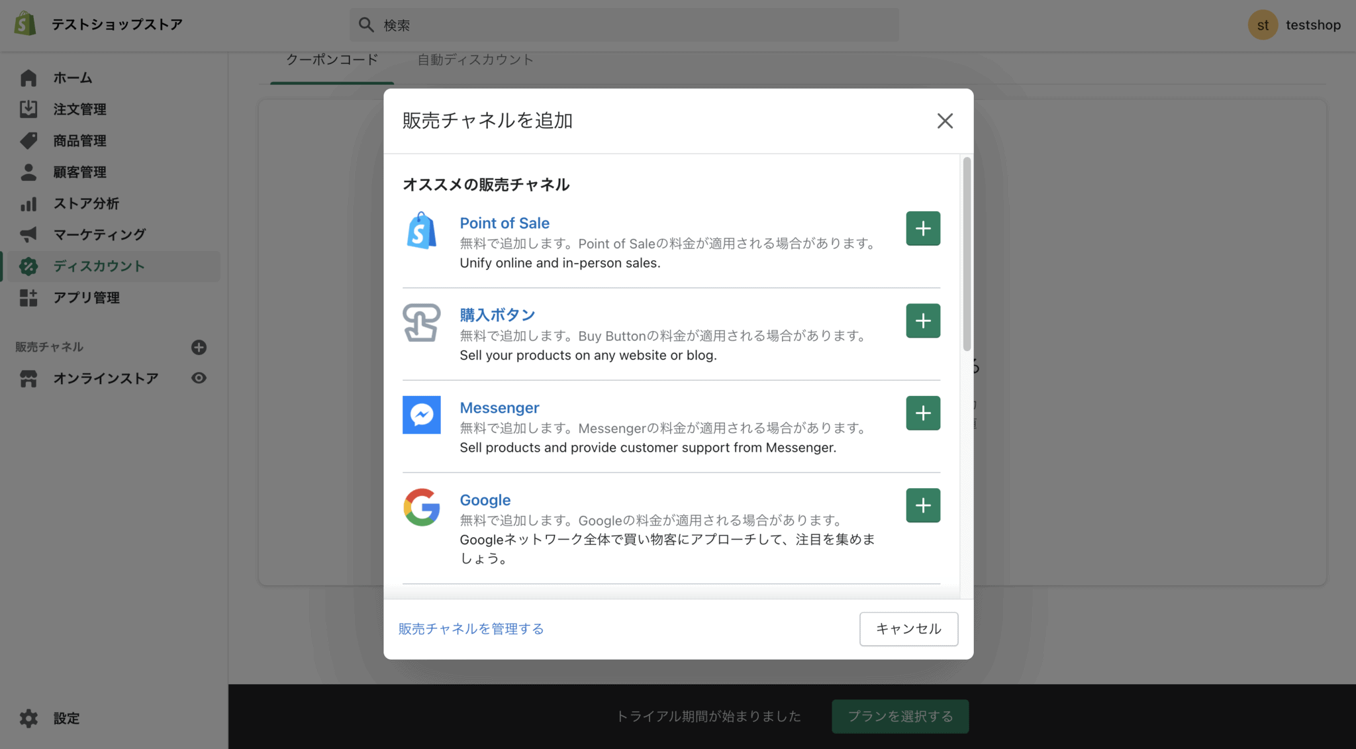This screenshot has width=1356, height=749.
Task: Go to アプリ管理 menu item
Action: point(86,298)
